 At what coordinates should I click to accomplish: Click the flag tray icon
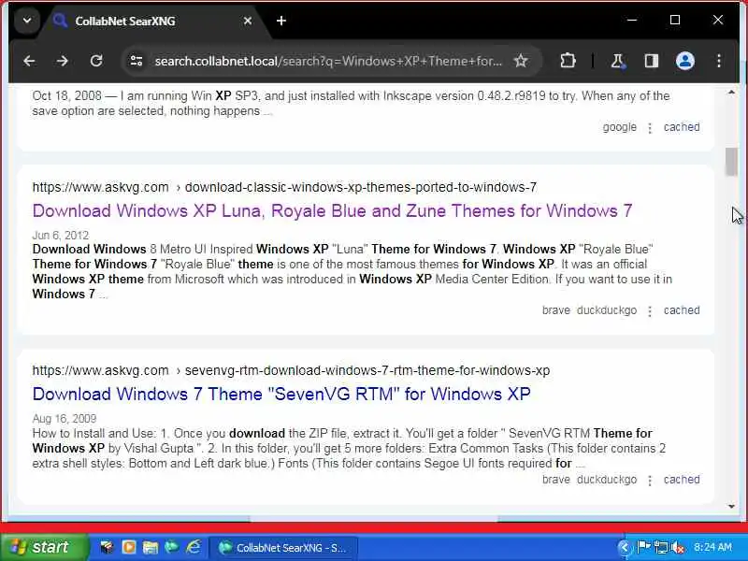click(643, 547)
